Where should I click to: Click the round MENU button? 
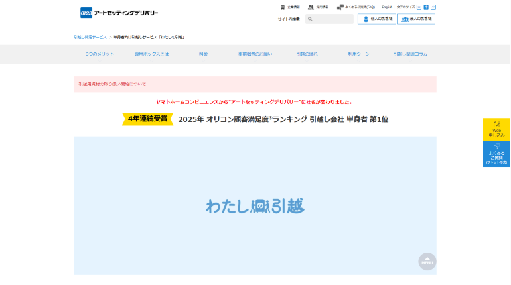[427, 262]
